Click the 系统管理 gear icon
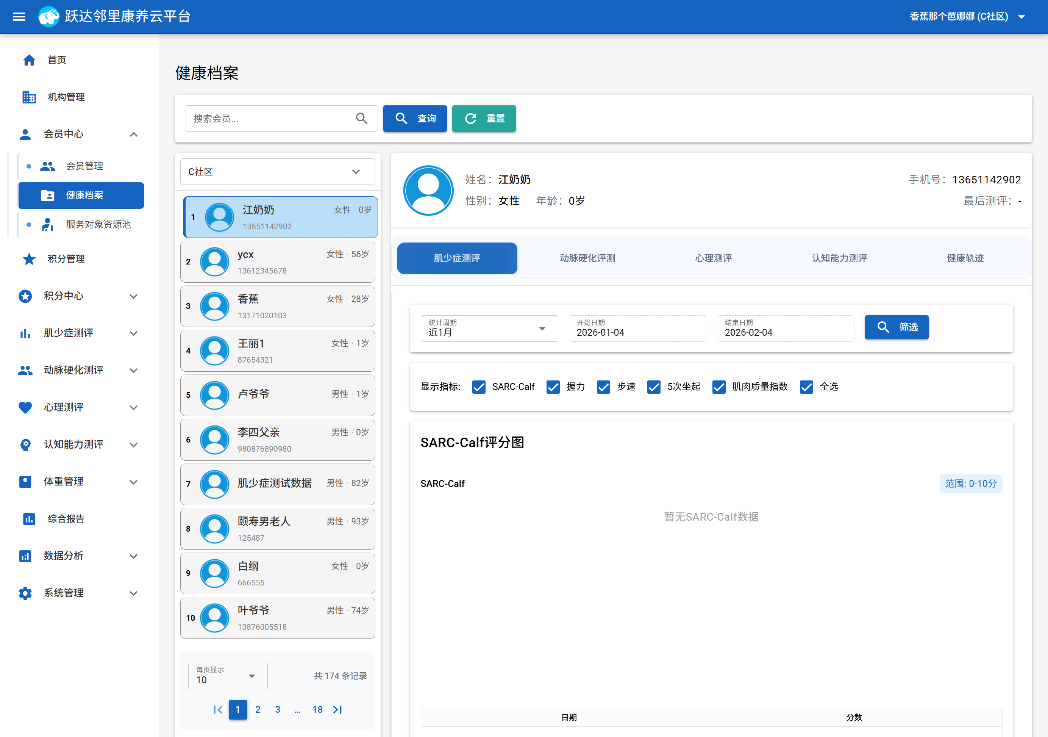Viewport: 1048px width, 737px height. tap(25, 593)
